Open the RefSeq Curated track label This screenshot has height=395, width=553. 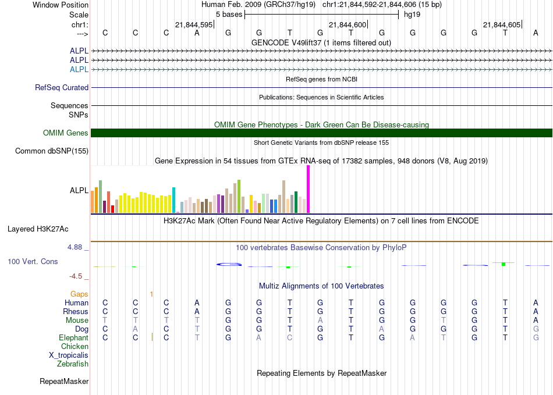tap(62, 88)
